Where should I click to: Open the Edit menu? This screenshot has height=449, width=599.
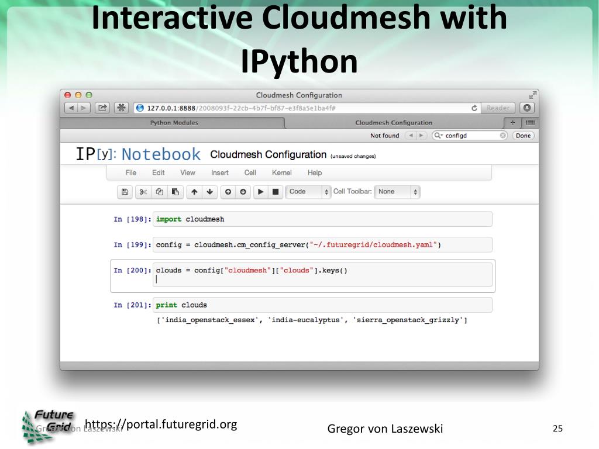[158, 172]
